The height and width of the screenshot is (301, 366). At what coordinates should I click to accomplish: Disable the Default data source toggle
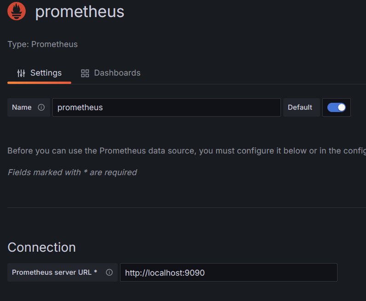[337, 107]
